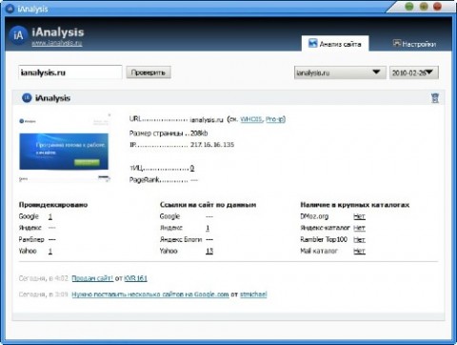This screenshot has height=345, width=457.
Task: Click the green window minimize button
Action: 409,7
